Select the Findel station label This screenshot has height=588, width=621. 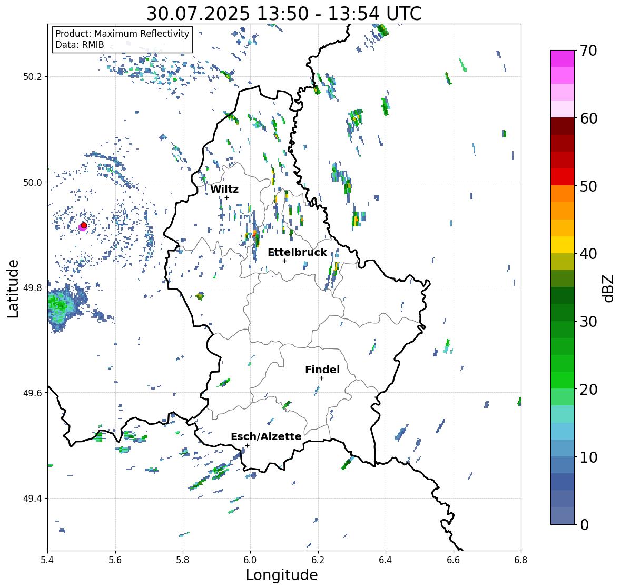pyautogui.click(x=322, y=370)
